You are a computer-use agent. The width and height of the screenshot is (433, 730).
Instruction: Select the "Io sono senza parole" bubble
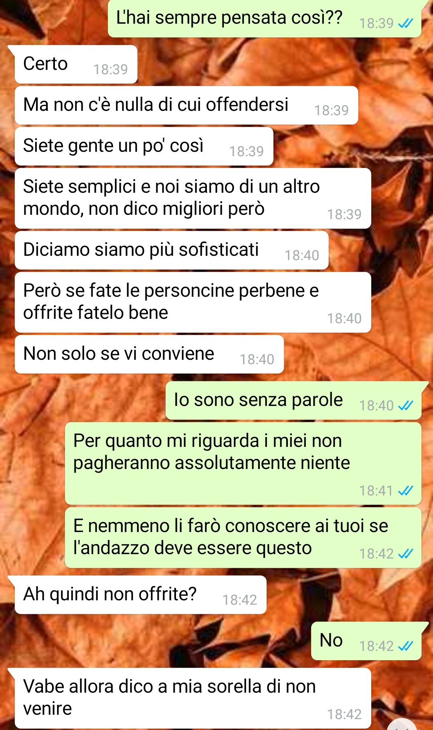[x=293, y=400]
